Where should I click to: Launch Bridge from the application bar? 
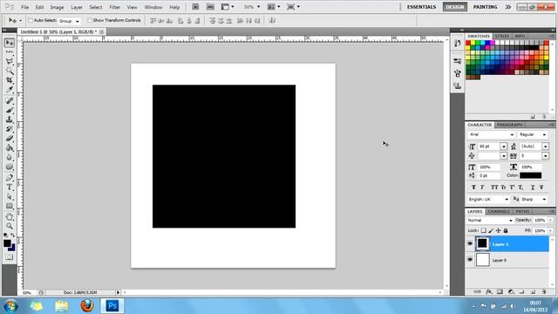coord(195,7)
